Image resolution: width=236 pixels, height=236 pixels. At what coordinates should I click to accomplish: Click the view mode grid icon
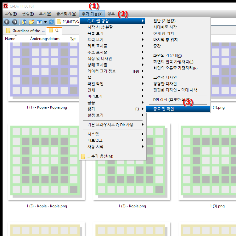point(39,22)
